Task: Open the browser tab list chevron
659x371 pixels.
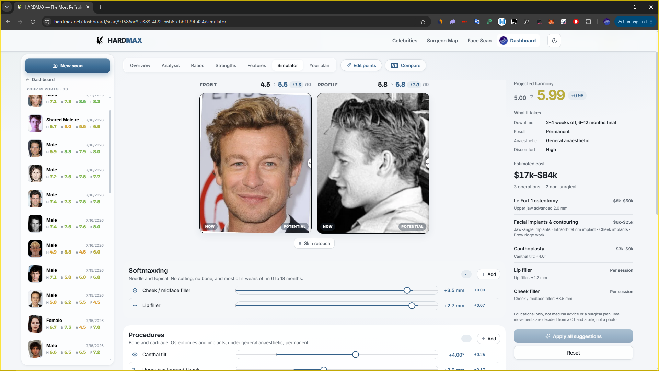Action: coord(7,7)
